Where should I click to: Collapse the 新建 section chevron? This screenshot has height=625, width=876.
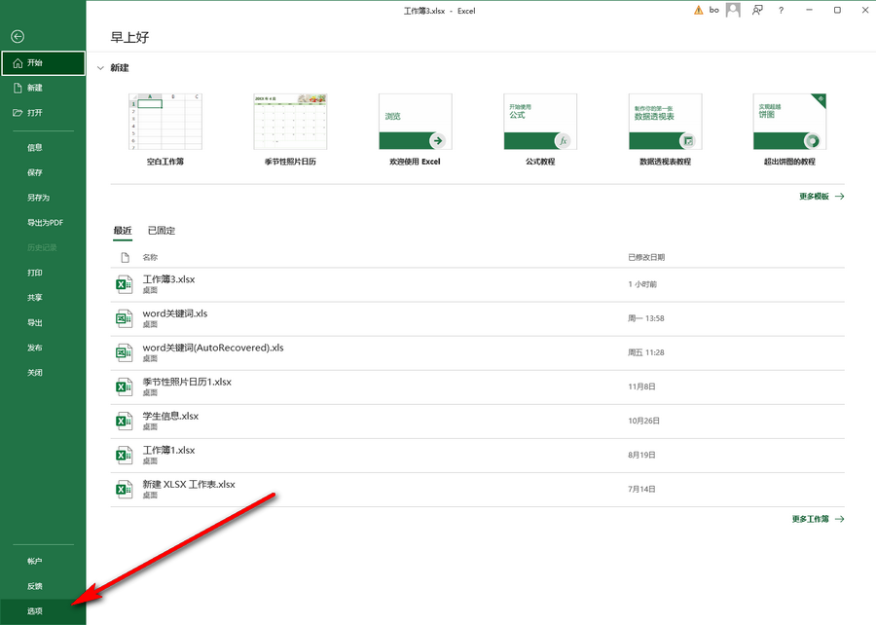click(x=100, y=67)
